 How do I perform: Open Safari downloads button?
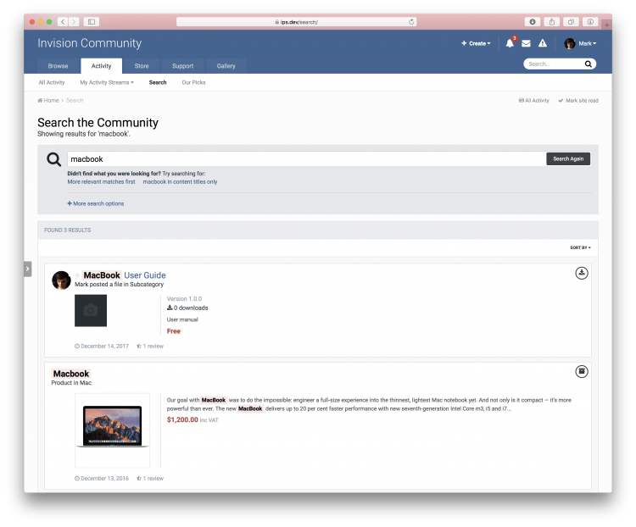click(x=533, y=22)
